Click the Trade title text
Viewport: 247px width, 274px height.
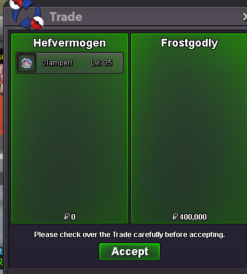coord(66,17)
